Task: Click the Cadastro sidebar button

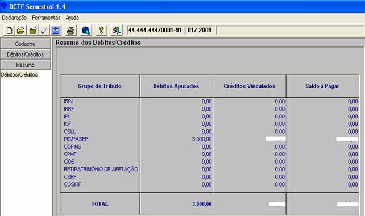Action: point(26,44)
